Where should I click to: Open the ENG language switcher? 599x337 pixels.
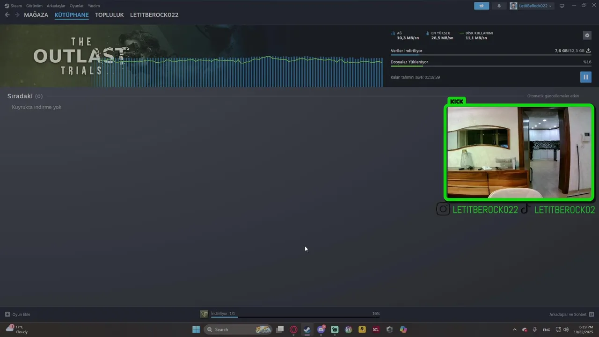pyautogui.click(x=546, y=330)
